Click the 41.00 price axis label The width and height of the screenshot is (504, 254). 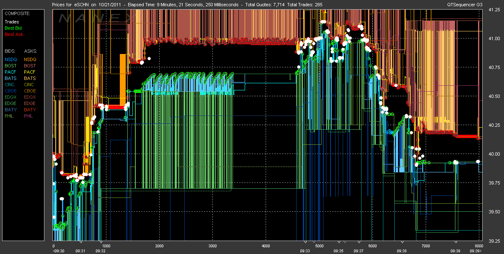(494, 38)
